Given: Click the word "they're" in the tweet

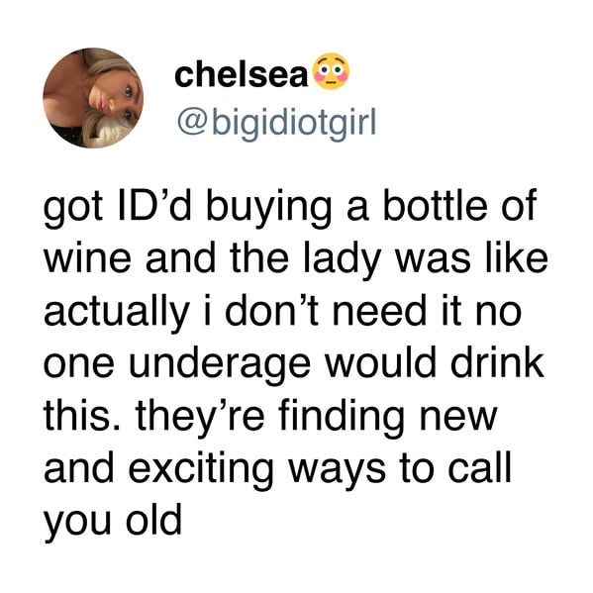Looking at the screenshot, I should click(x=200, y=417).
